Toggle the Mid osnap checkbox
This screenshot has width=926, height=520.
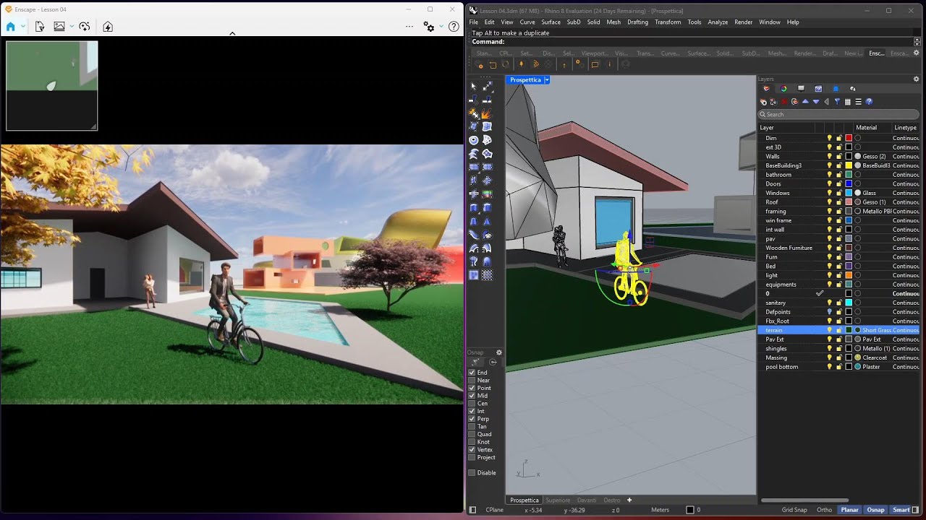coord(472,396)
